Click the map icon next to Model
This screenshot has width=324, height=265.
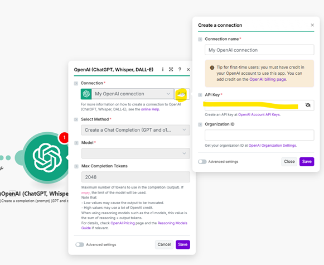point(76,143)
